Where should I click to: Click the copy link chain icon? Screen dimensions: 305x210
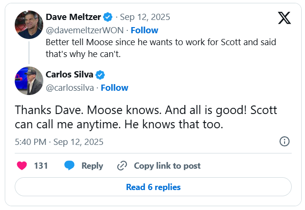click(122, 166)
